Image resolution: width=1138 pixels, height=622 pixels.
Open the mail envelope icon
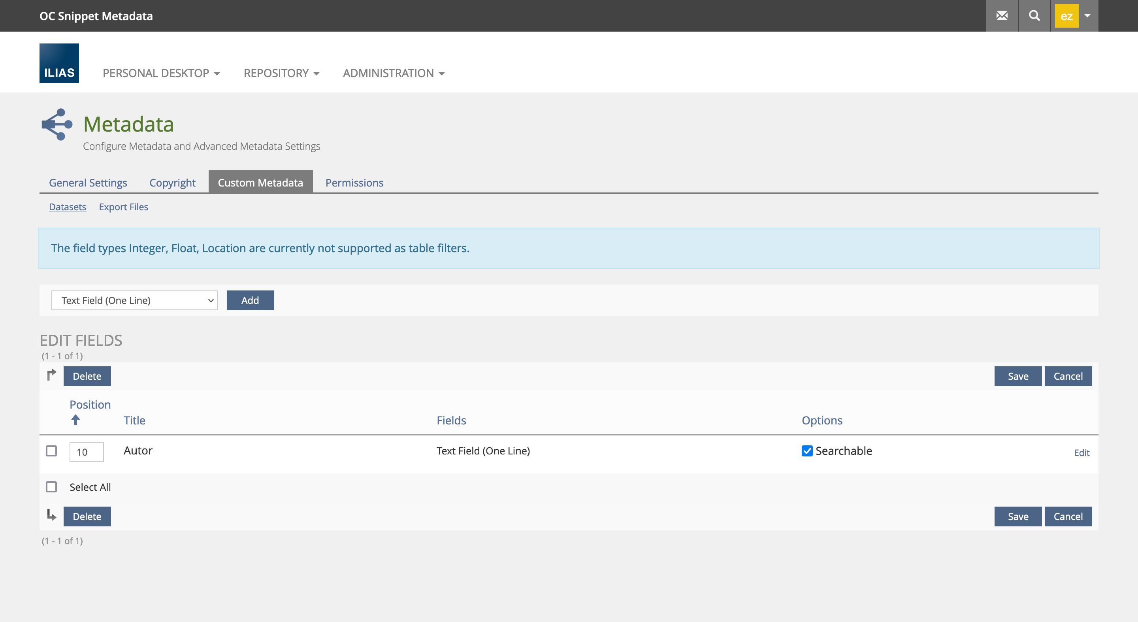[1002, 16]
